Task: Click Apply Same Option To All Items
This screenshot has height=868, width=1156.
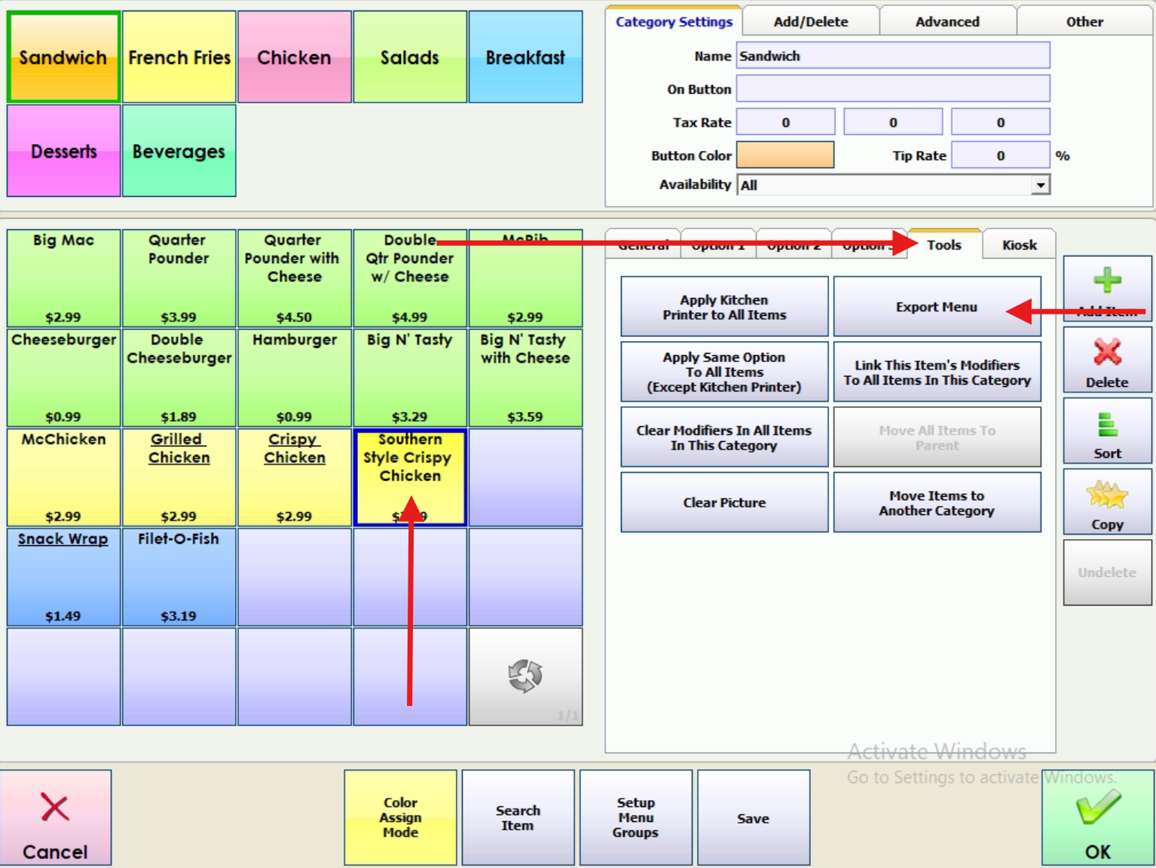Action: coord(724,372)
